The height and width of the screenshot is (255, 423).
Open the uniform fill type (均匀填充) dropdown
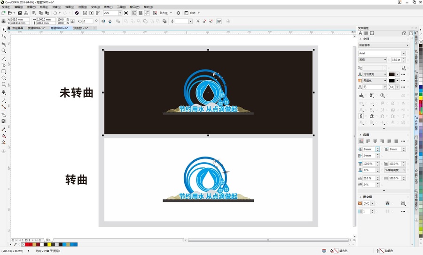pos(375,74)
